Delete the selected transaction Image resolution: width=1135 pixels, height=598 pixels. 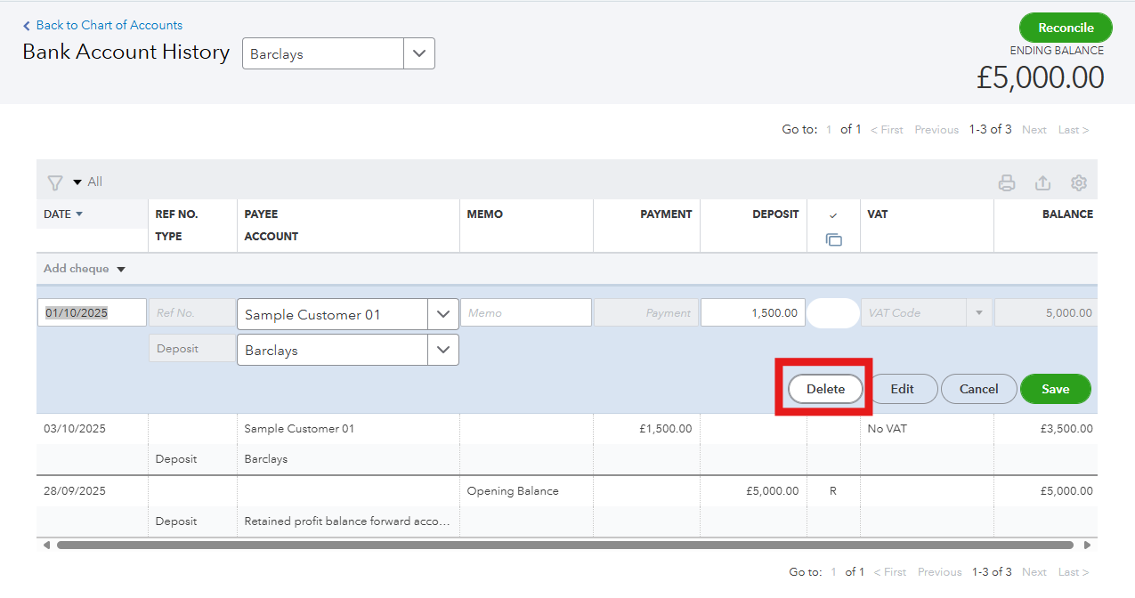825,389
